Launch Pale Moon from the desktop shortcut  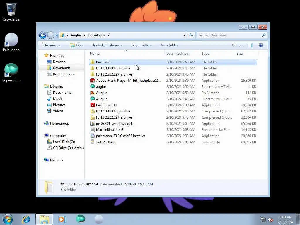[11, 42]
